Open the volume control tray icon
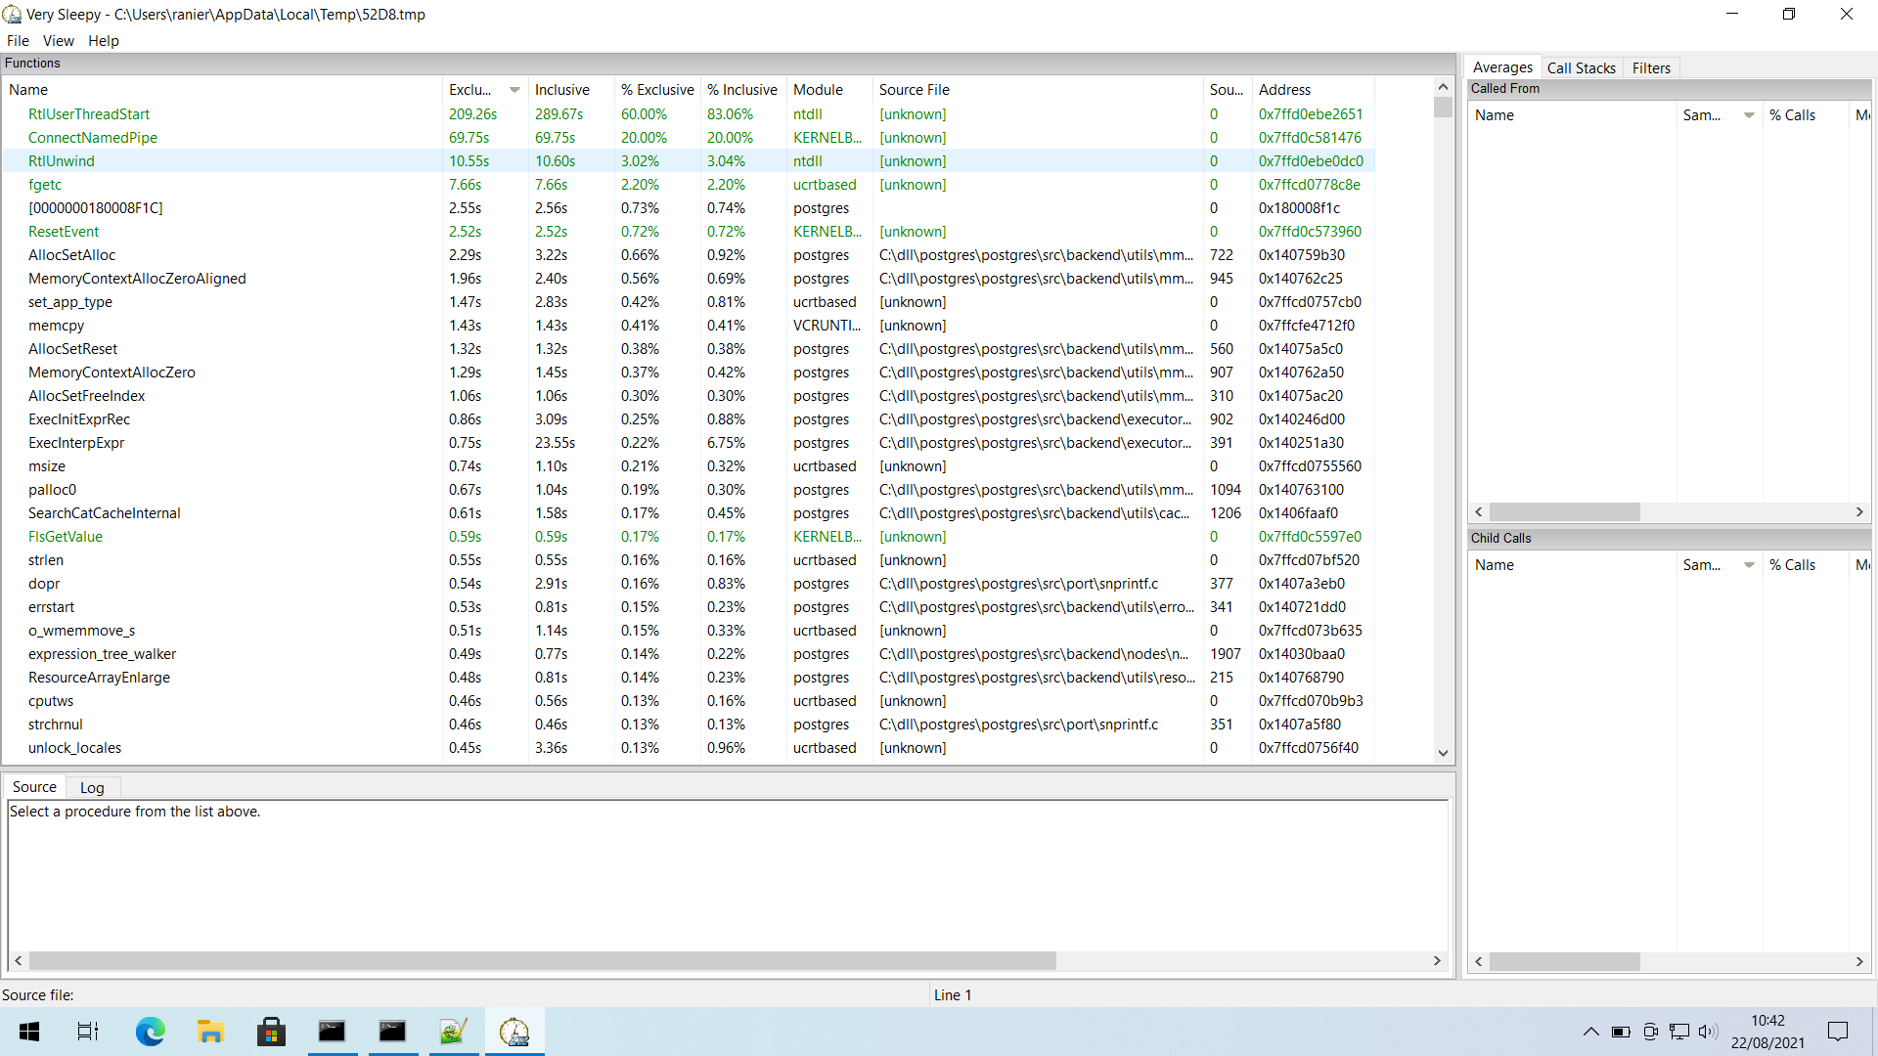1878x1056 pixels. click(x=1708, y=1032)
